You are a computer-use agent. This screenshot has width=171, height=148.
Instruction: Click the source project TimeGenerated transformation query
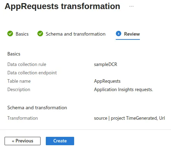[x=129, y=118]
